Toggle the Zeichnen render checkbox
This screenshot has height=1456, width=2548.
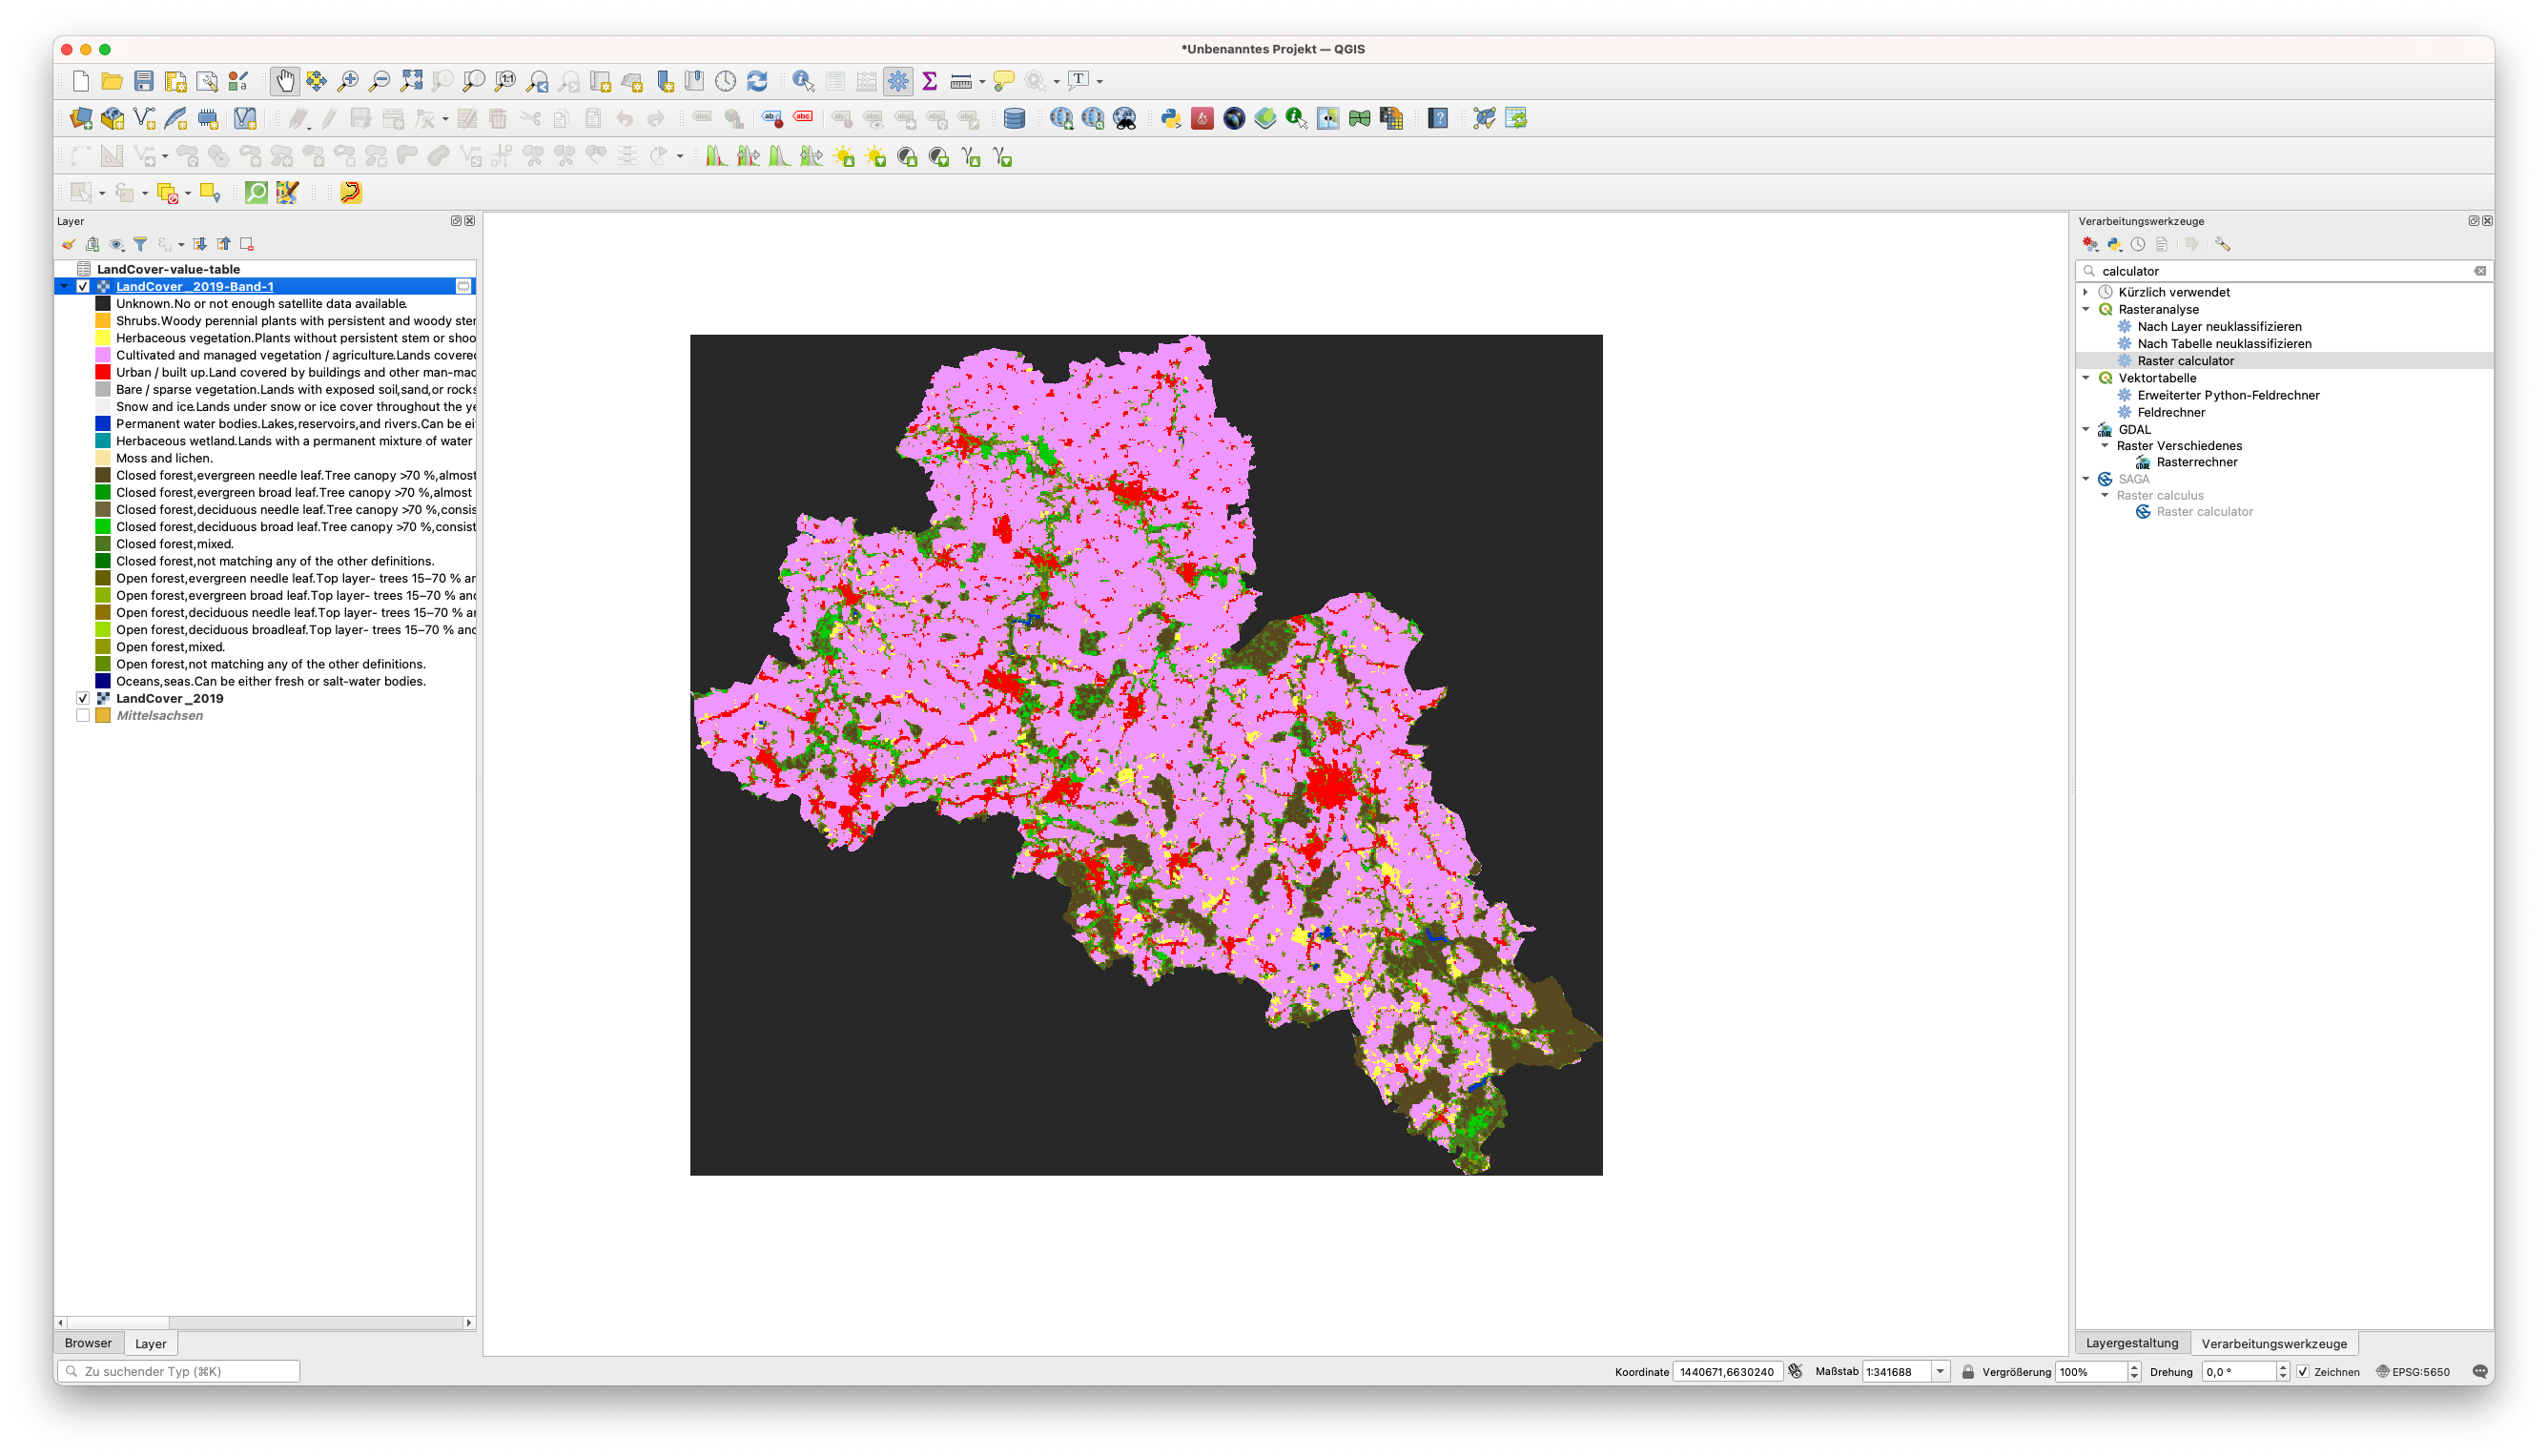[x=2303, y=1372]
